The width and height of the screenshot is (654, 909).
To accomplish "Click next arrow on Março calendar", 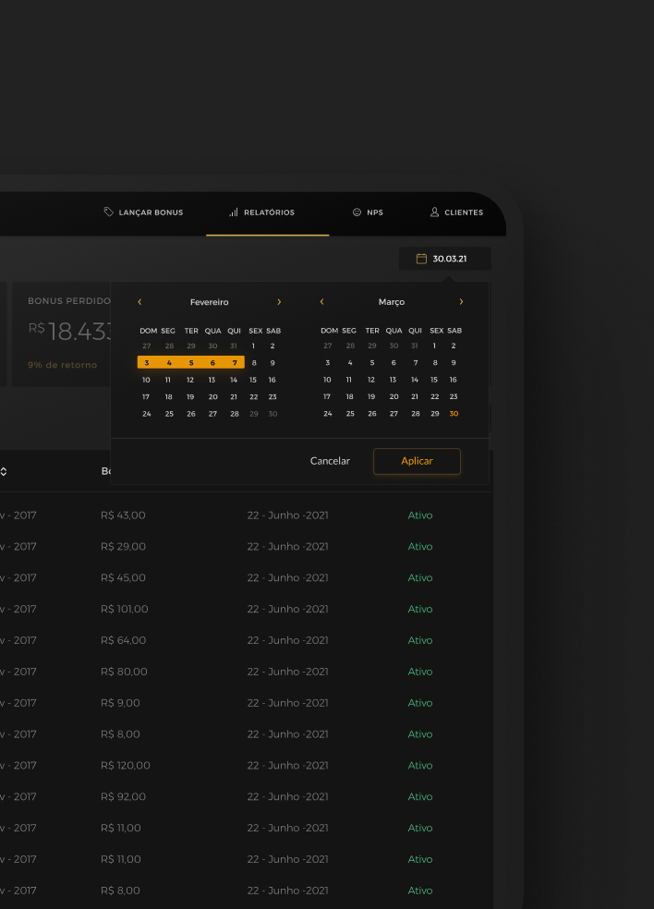I will point(461,302).
